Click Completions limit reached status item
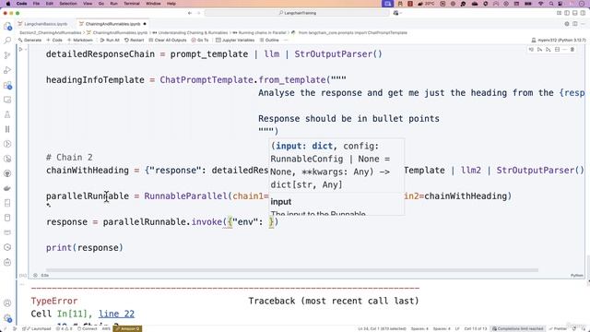The image size is (590, 332). pos(518,328)
